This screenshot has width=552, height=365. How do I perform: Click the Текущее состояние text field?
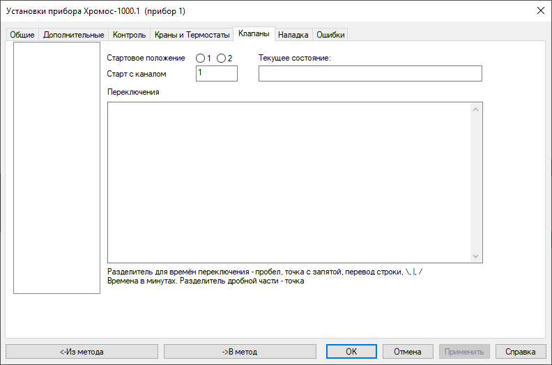click(370, 74)
